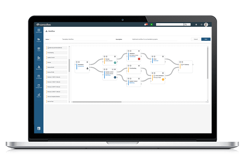Open the menu icon on Translation node

[87, 62]
